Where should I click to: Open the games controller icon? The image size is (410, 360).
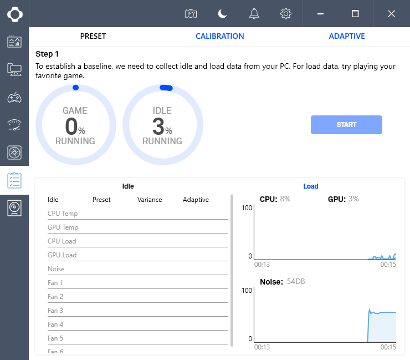click(x=14, y=98)
